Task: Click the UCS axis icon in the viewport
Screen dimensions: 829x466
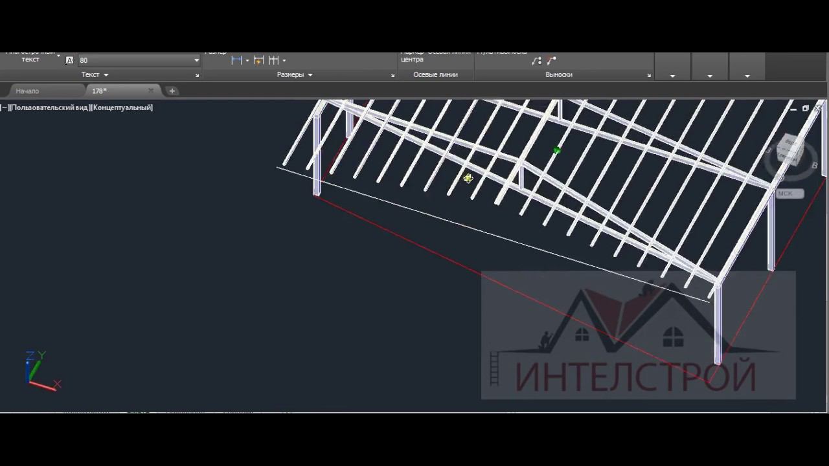Action: tap(42, 372)
